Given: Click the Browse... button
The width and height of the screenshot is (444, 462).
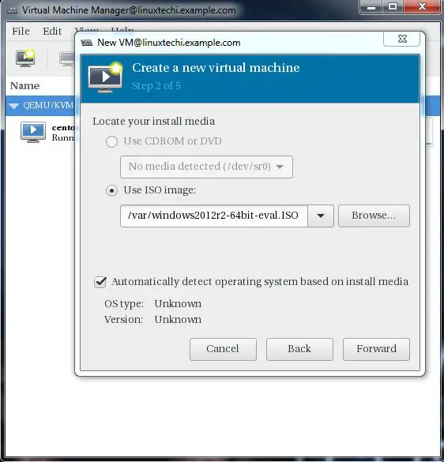Looking at the screenshot, I should coord(374,216).
